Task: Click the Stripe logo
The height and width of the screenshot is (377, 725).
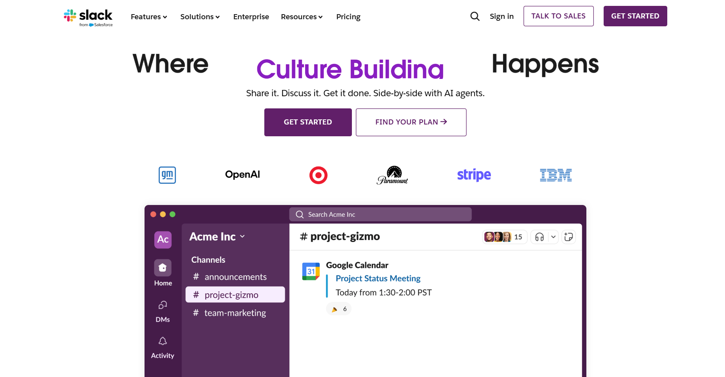Action: tap(474, 175)
